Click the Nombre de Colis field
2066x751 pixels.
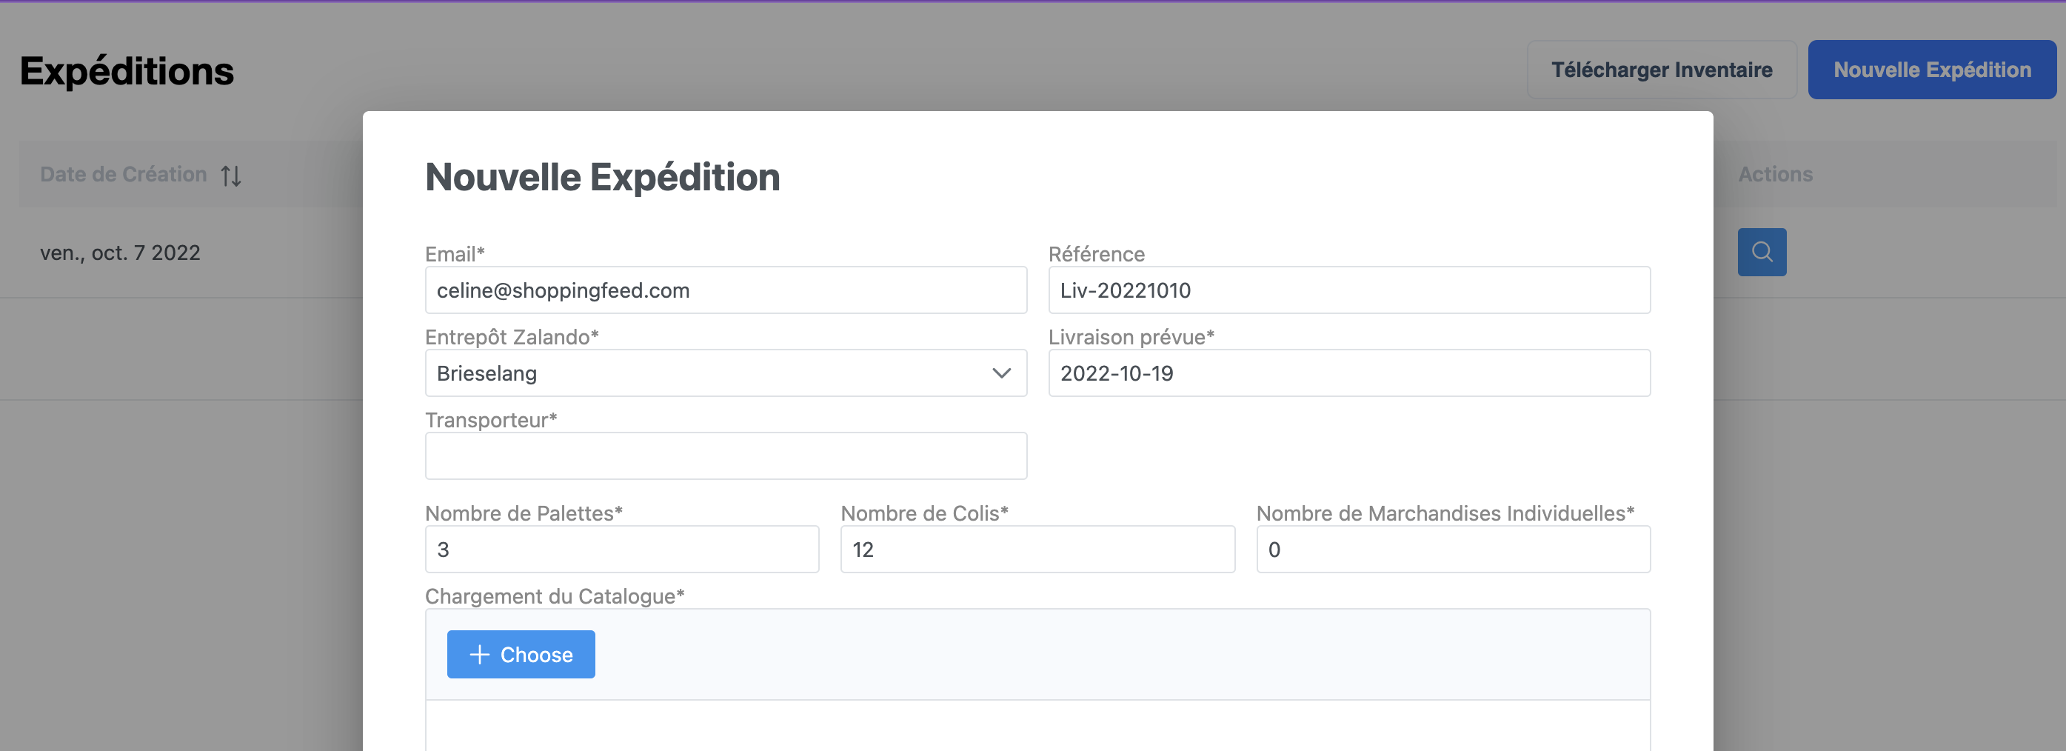tap(1037, 550)
